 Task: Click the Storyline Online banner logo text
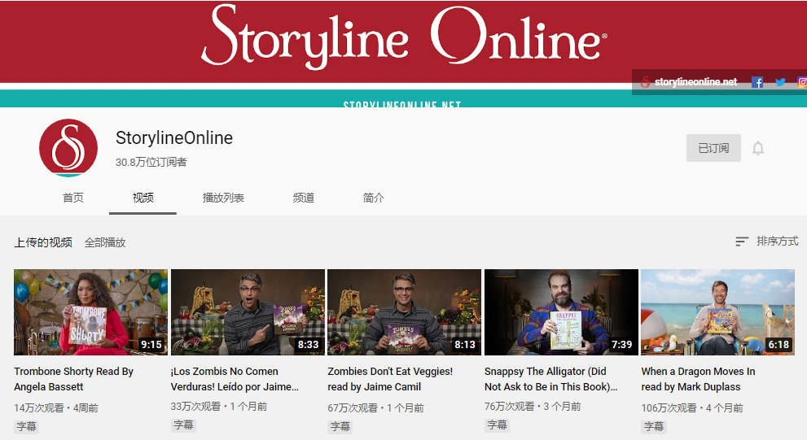click(x=405, y=36)
